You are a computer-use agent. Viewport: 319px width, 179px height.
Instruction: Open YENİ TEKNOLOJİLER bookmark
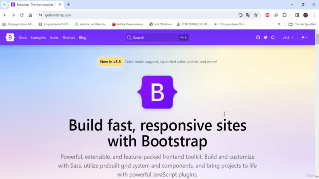(x=193, y=24)
